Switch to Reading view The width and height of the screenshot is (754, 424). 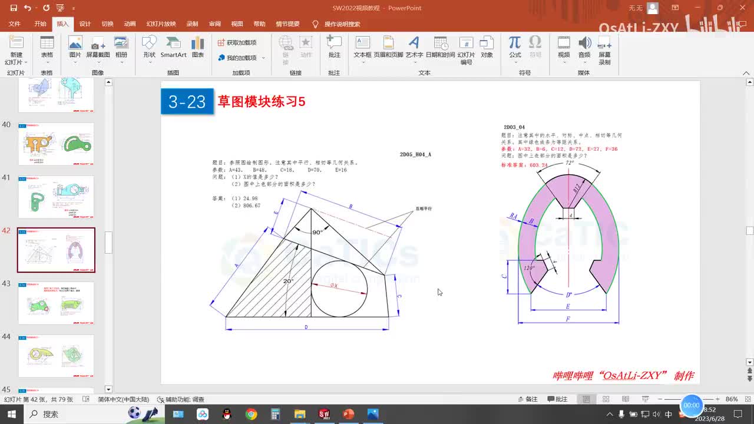coord(625,399)
